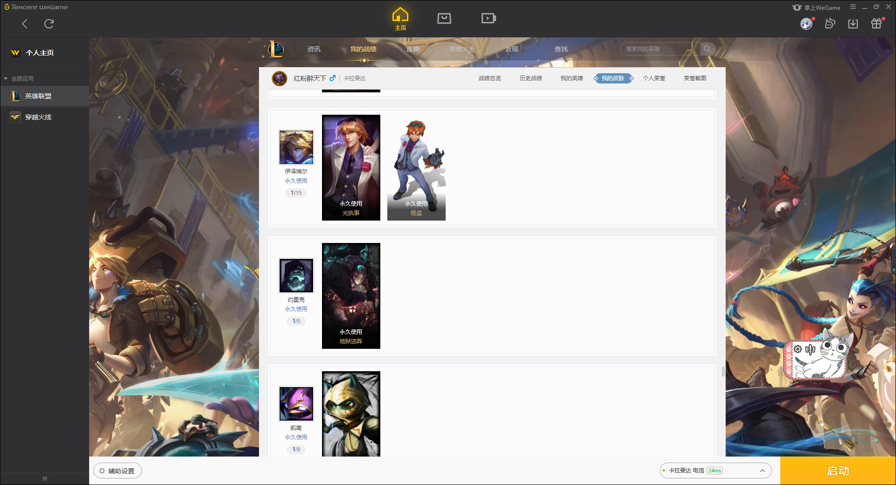896x485 pixels.
Task: Open the 凯南 champion portrait
Action: pyautogui.click(x=296, y=404)
